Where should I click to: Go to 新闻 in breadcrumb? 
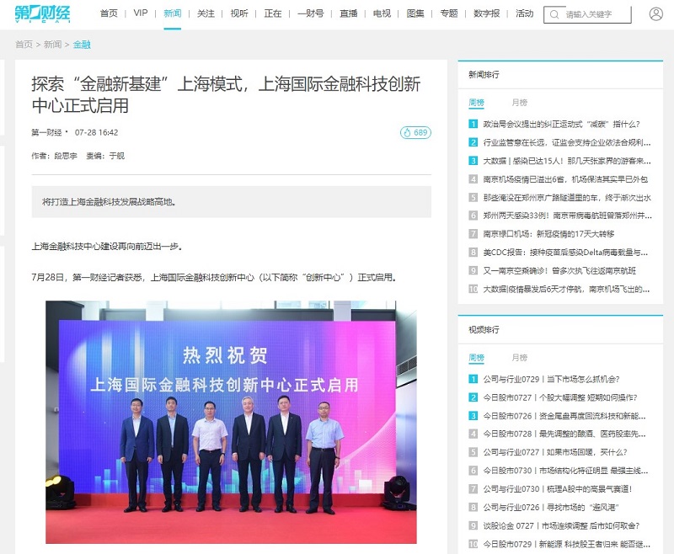[x=52, y=45]
